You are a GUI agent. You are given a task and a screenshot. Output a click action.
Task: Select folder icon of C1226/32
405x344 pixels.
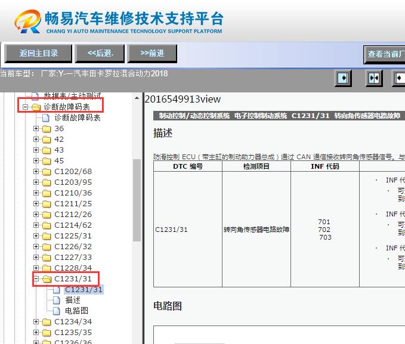click(47, 247)
